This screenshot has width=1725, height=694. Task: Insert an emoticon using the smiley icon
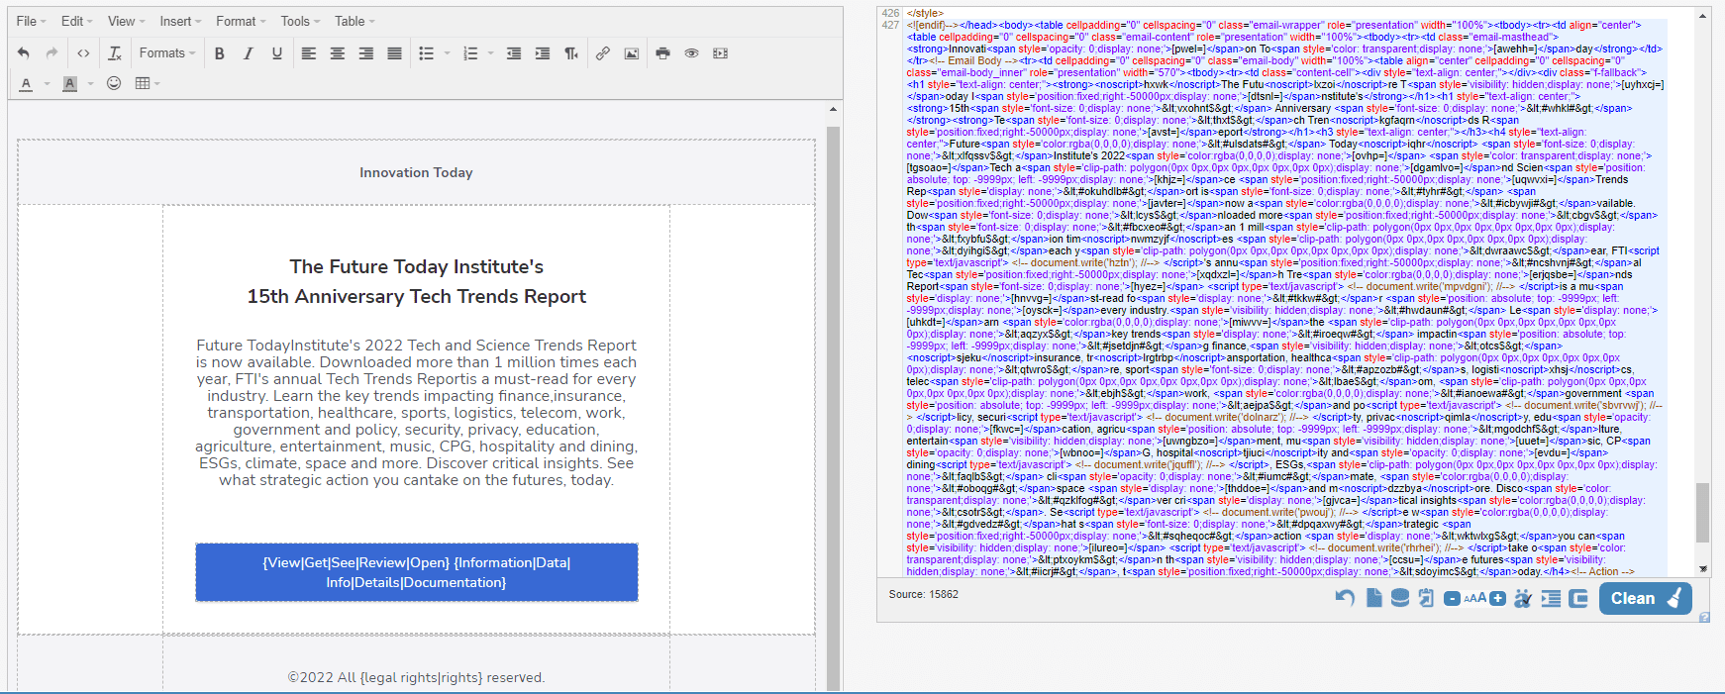point(114,83)
